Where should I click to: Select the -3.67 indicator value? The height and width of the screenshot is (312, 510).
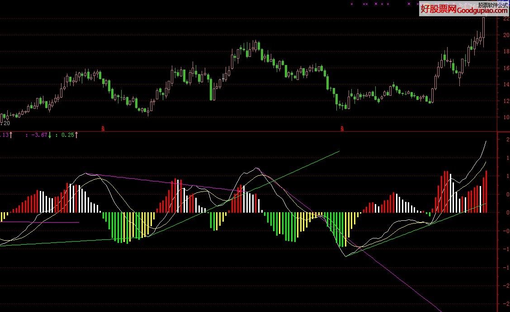point(38,135)
